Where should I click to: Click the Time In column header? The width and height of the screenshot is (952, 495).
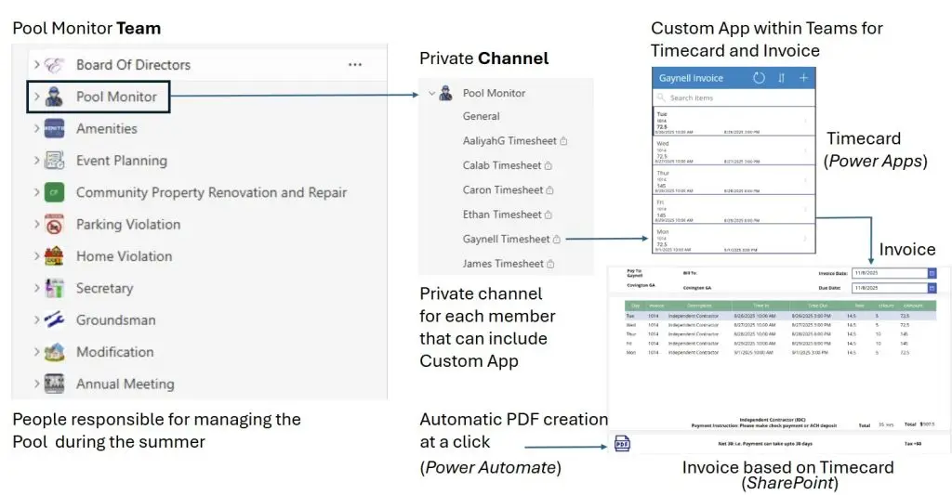(x=761, y=306)
